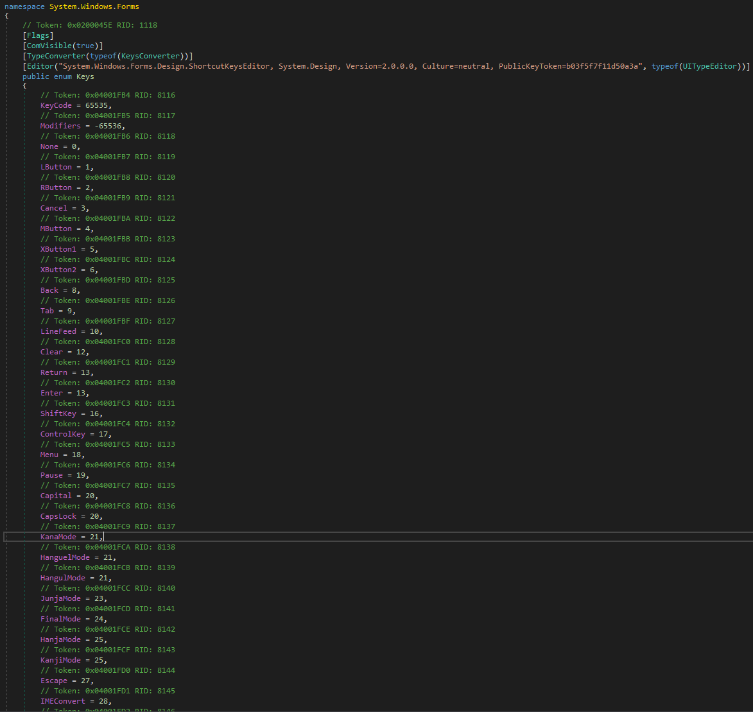This screenshot has width=753, height=712.
Task: Click the UITypeEditor type reference
Action: point(710,66)
